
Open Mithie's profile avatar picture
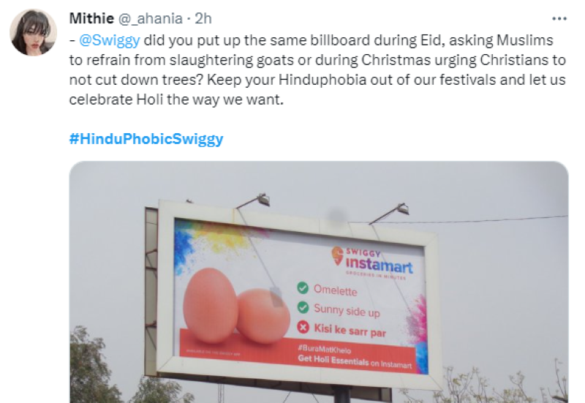tap(33, 32)
